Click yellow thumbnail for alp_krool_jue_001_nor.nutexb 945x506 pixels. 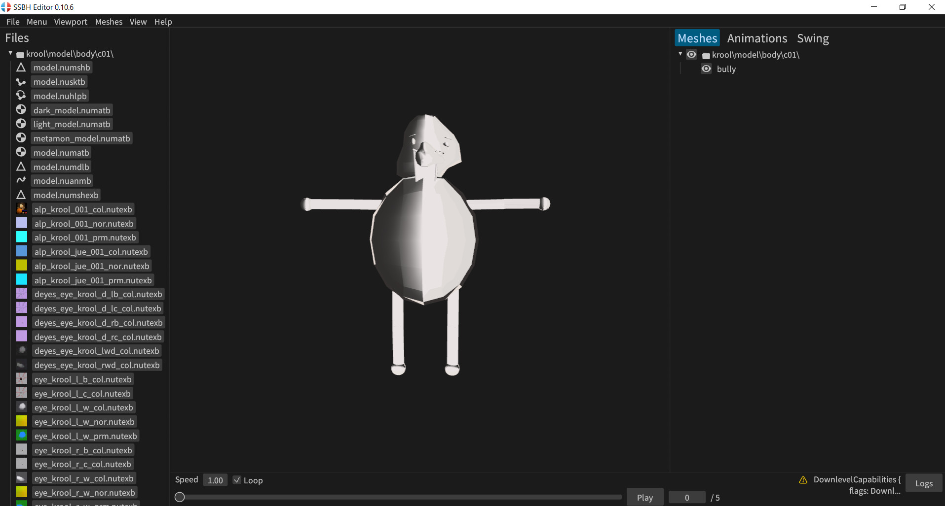22,266
